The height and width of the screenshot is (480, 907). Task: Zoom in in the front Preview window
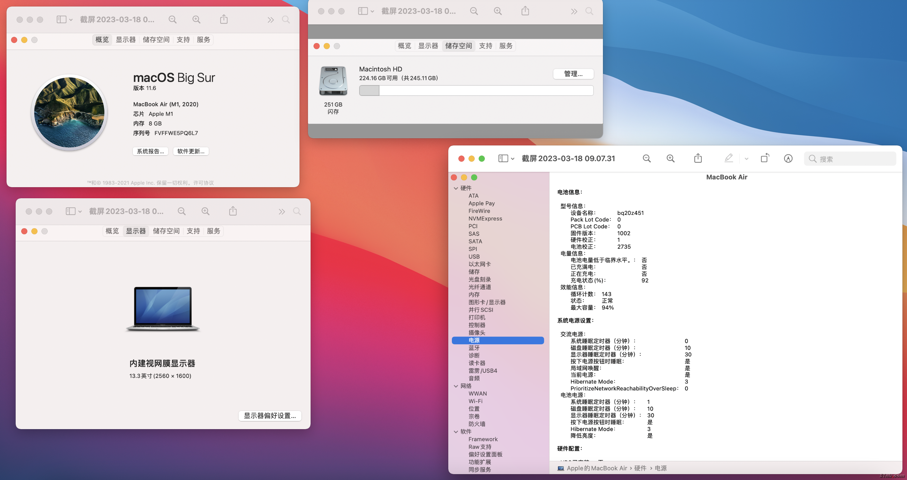pyautogui.click(x=670, y=159)
